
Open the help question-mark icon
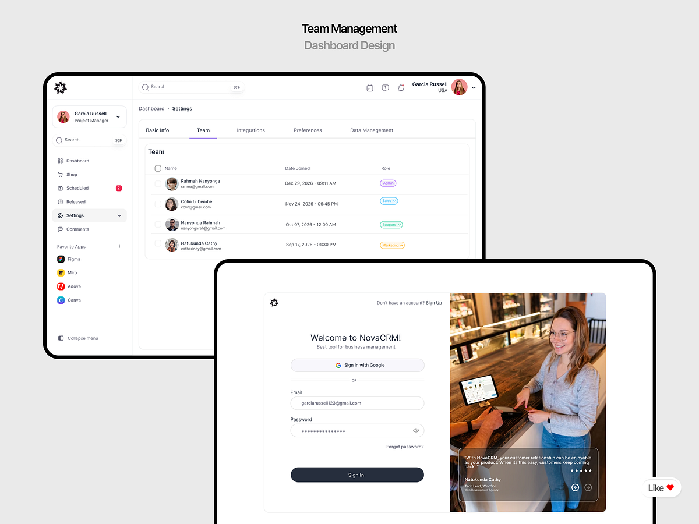386,87
